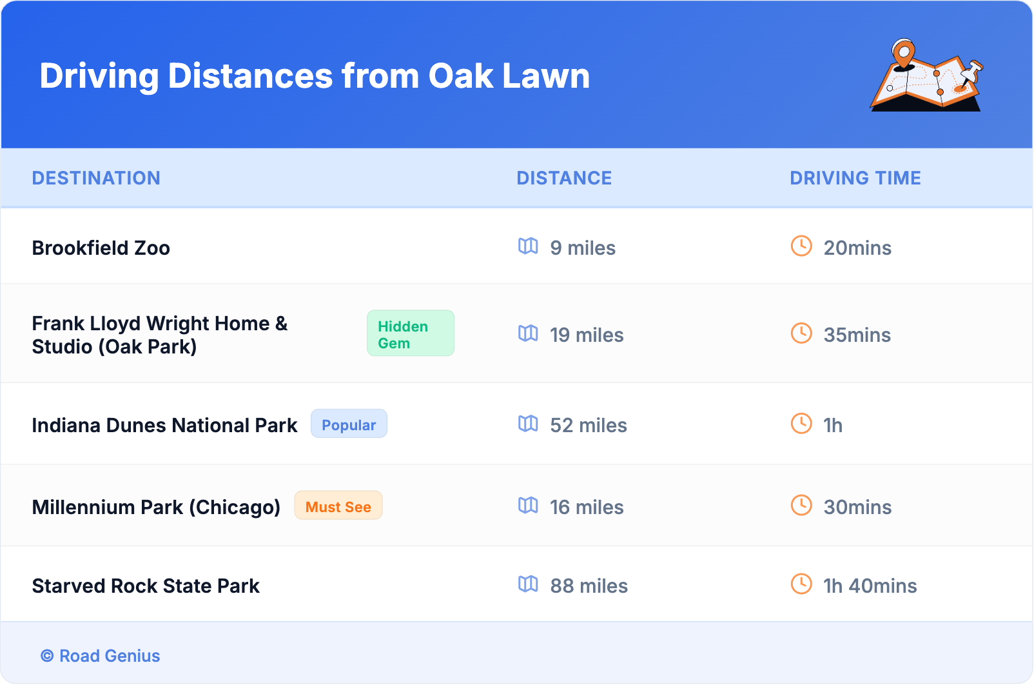Screen dimensions: 1034x685
Task: Click the clock icon beside 1h 40mins
Action: (x=801, y=584)
